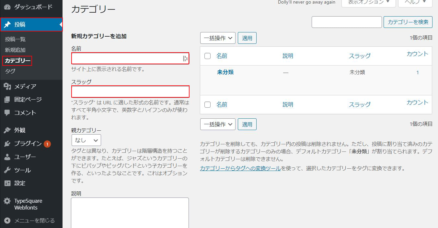Click the スラッグ text input field
The width and height of the screenshot is (438, 228).
[130, 92]
